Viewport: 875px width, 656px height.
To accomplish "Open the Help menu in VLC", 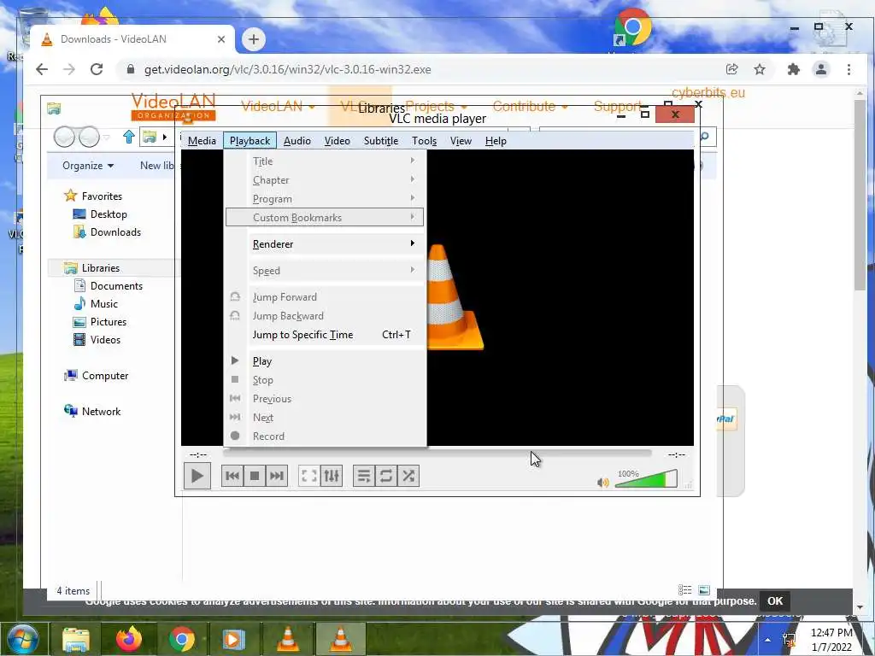I will tap(496, 141).
